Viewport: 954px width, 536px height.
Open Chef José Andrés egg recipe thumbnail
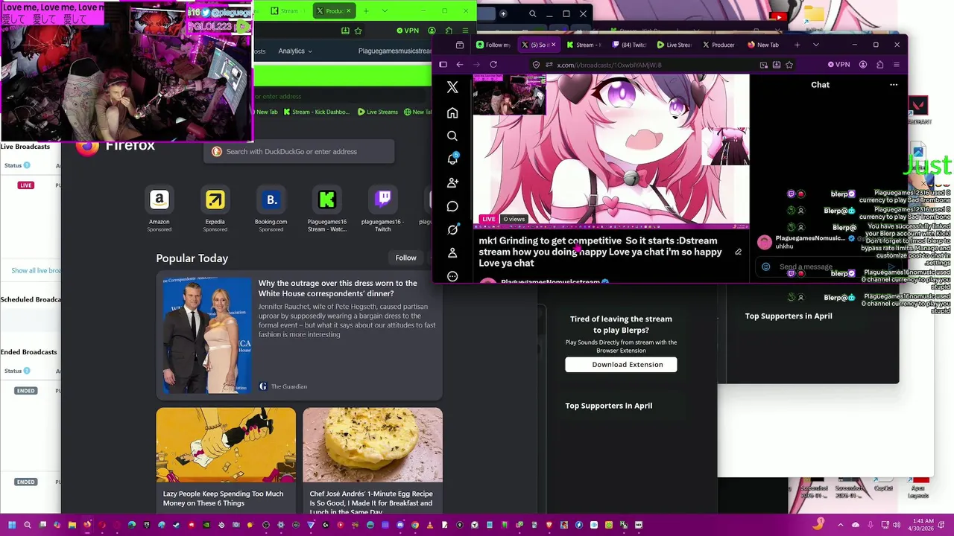coord(373,444)
